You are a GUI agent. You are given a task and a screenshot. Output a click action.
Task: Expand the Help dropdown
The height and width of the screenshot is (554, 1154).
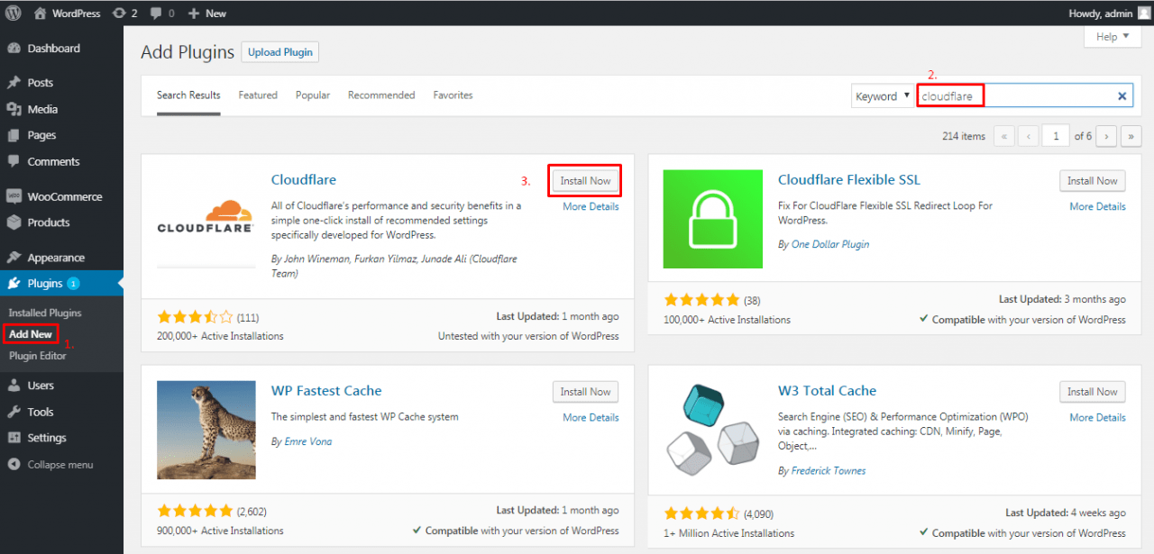click(x=1112, y=36)
